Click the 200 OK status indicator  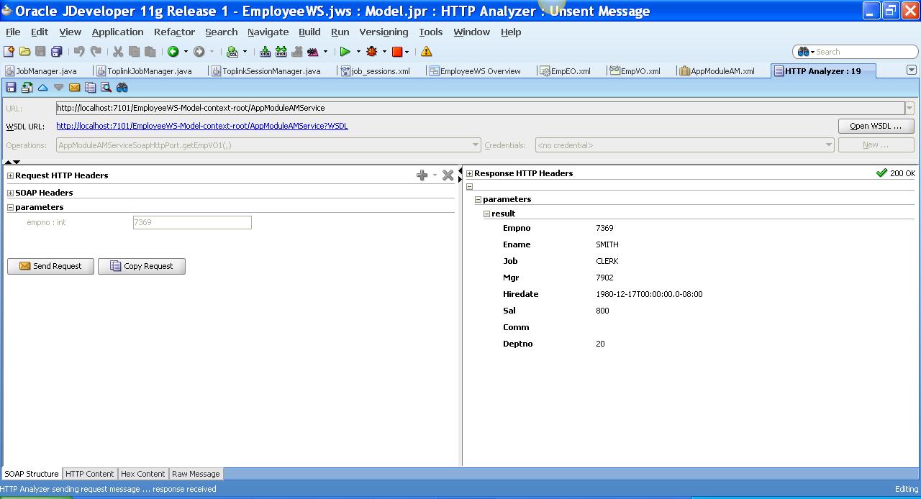click(895, 173)
